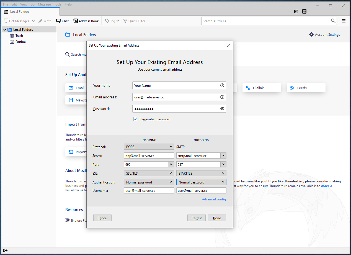
Task: Open the Tools menu
Action: tap(58, 4)
